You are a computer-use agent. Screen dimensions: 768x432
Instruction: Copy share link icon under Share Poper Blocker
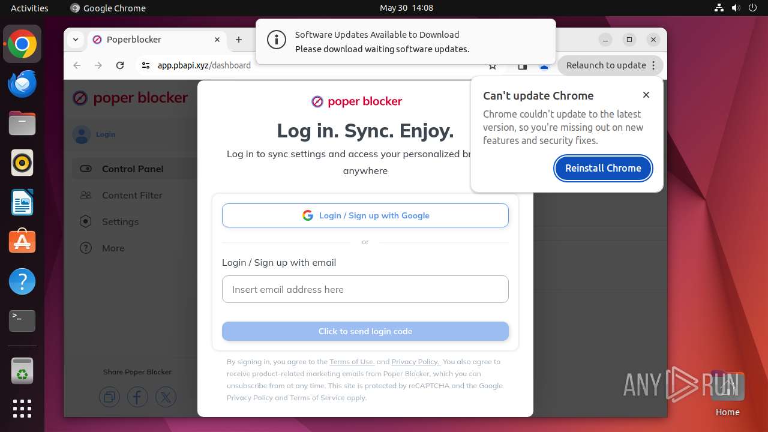109,397
